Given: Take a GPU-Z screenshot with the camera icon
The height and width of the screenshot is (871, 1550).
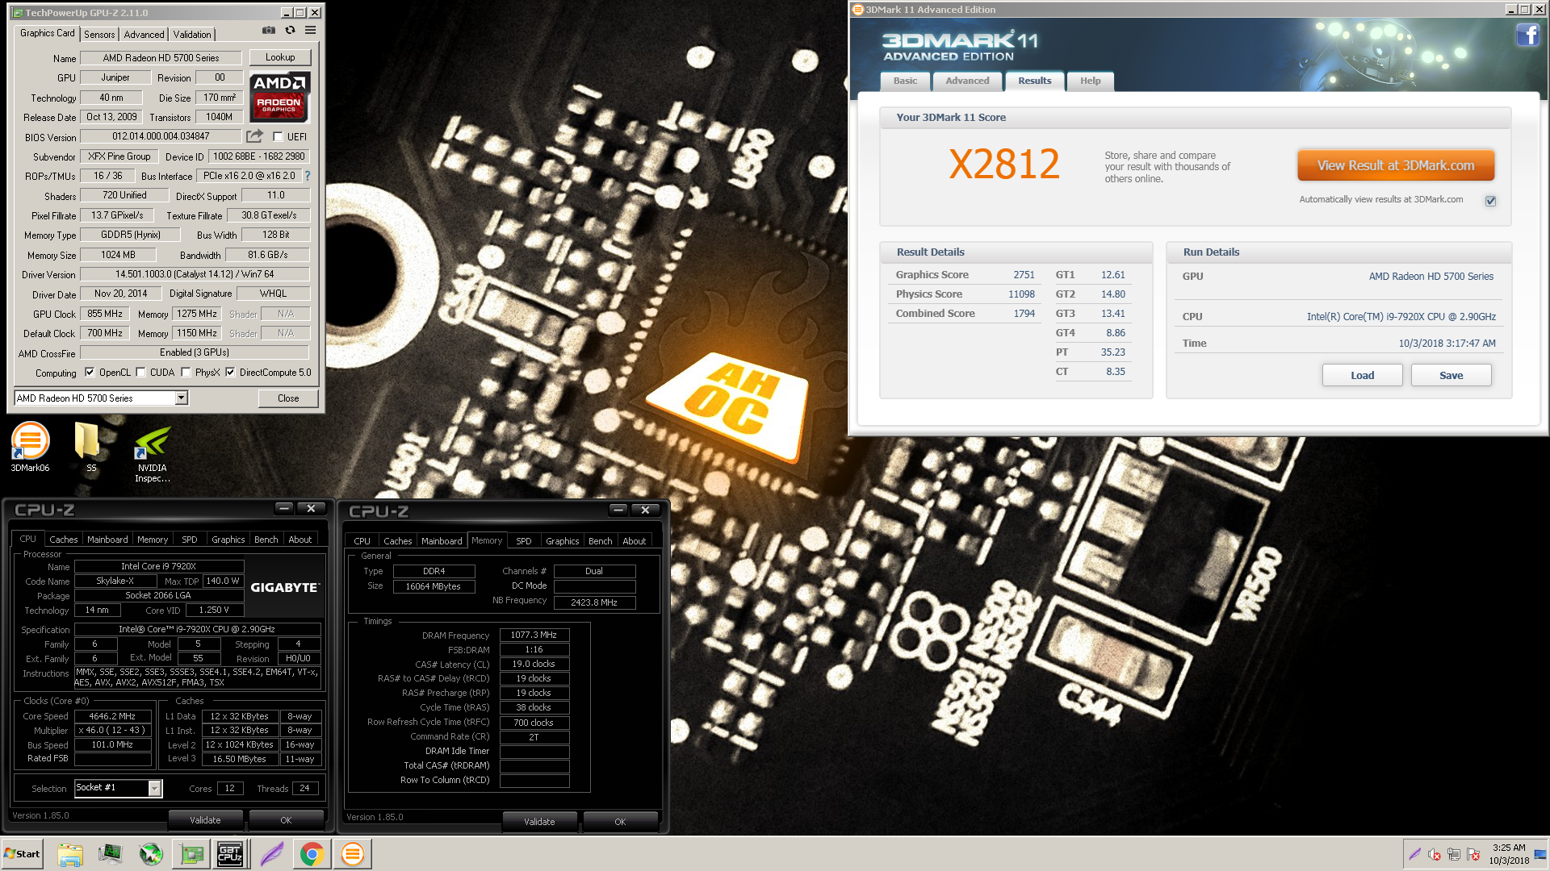Looking at the screenshot, I should coord(268,31).
